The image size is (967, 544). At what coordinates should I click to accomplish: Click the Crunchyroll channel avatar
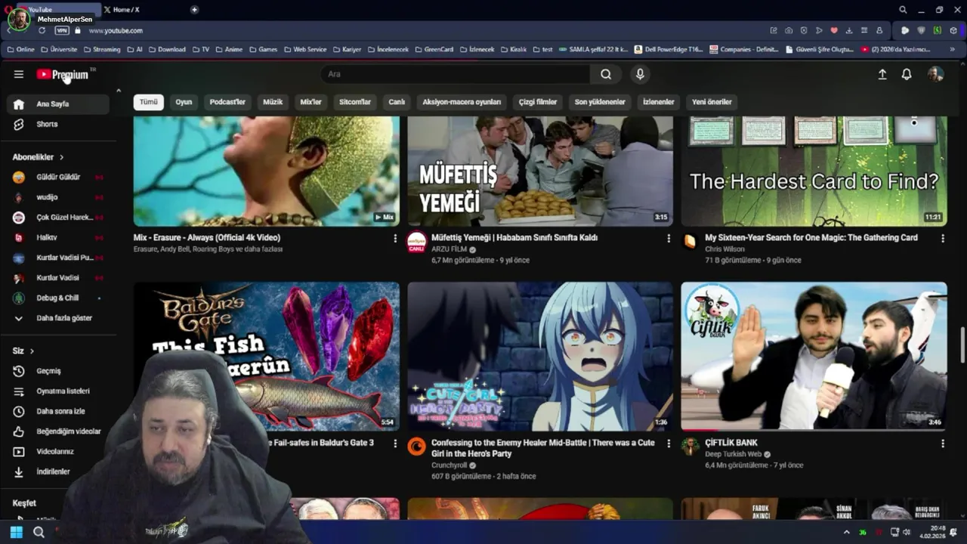[x=416, y=447]
